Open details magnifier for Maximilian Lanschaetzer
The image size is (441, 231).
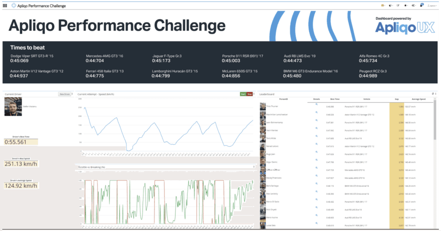pyautogui.click(x=317, y=112)
